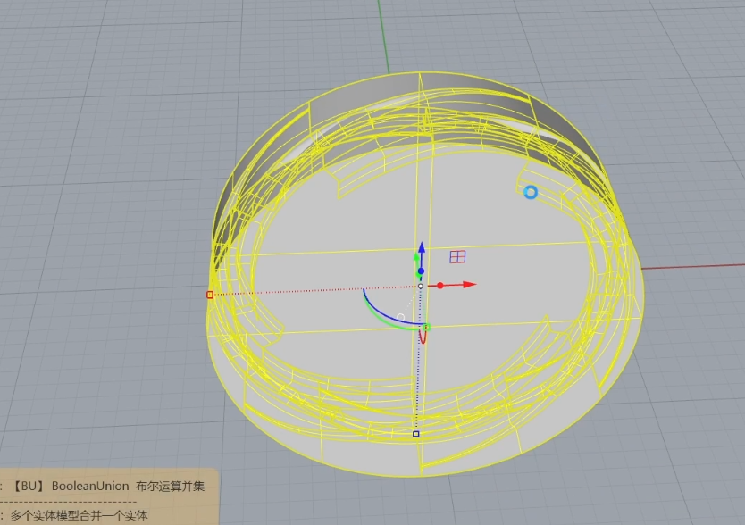Screen dimensions: 745x525
Task: Click the 多个实体模型合并一个实体 description line
Action: pos(79,515)
